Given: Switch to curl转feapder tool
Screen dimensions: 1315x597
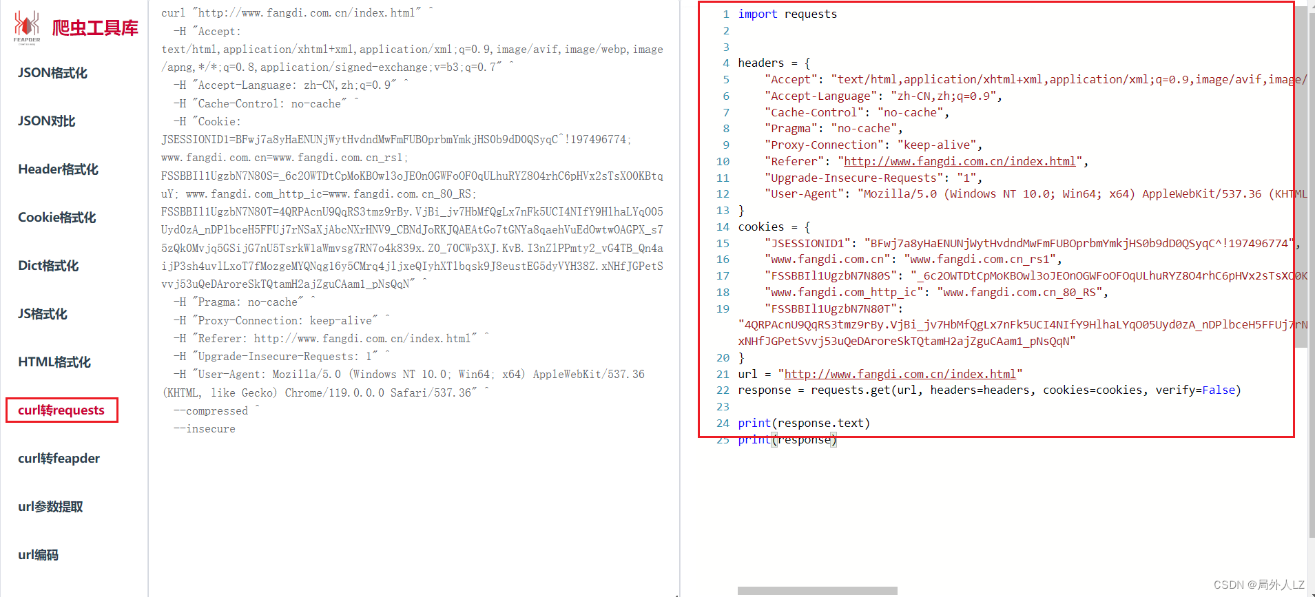Looking at the screenshot, I should point(59,459).
